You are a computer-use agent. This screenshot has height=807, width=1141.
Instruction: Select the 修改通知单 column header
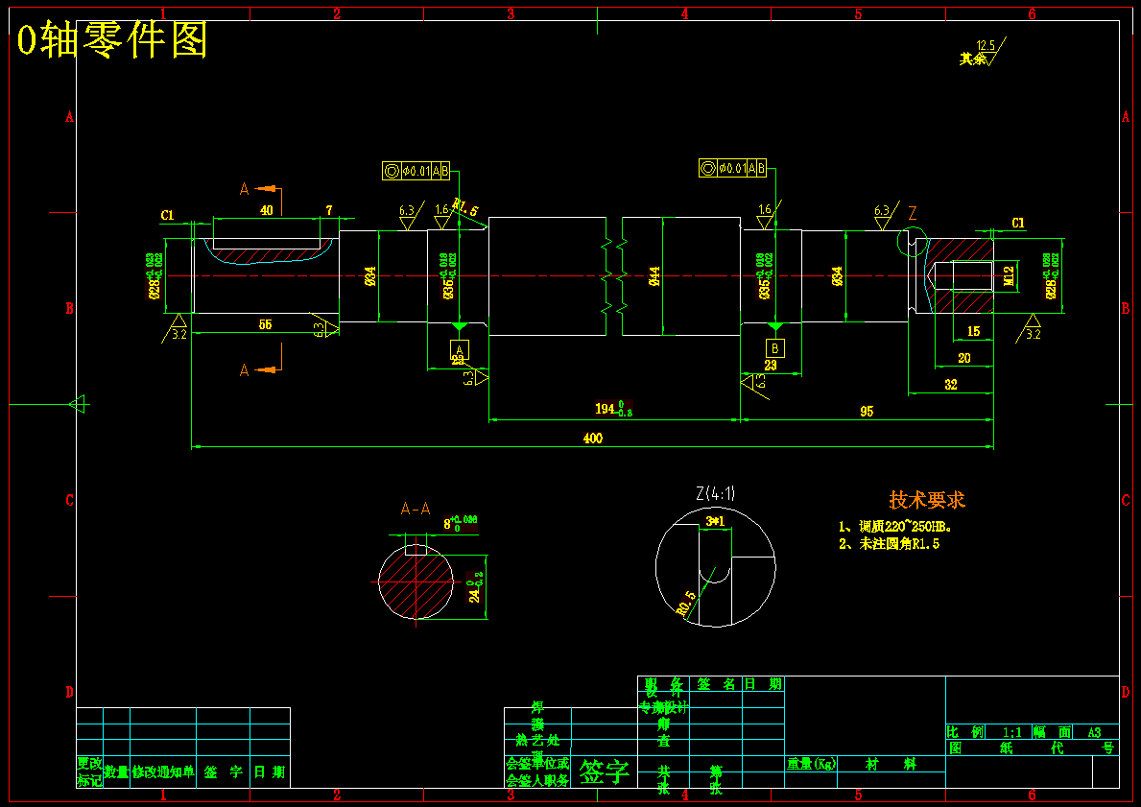(163, 772)
